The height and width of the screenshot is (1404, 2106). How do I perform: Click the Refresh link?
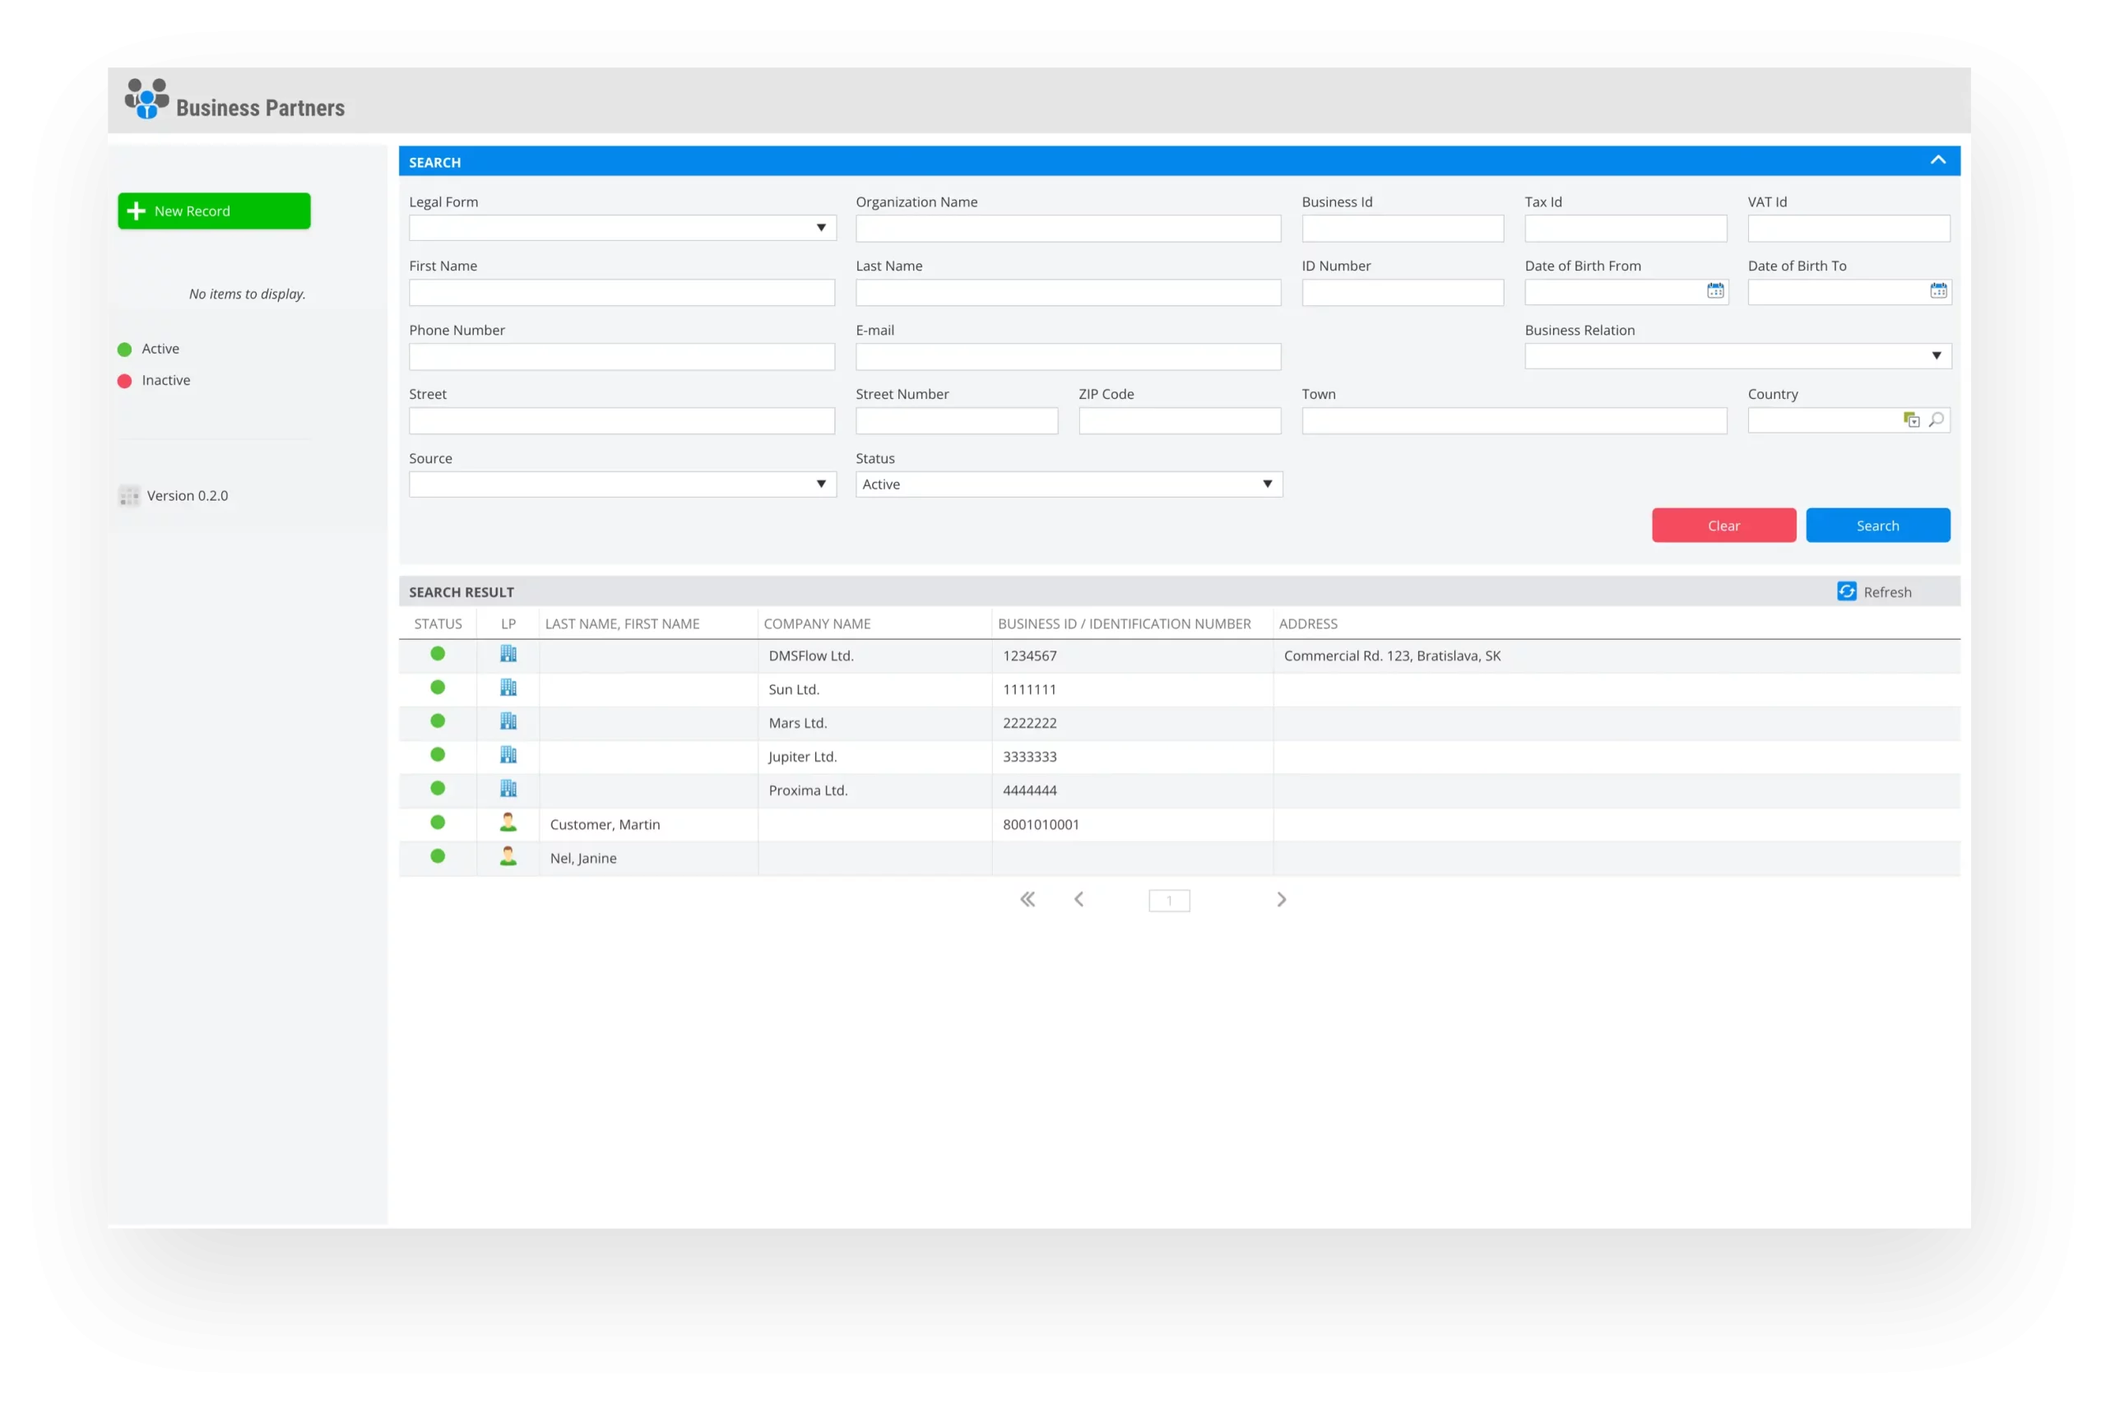coord(1886,592)
